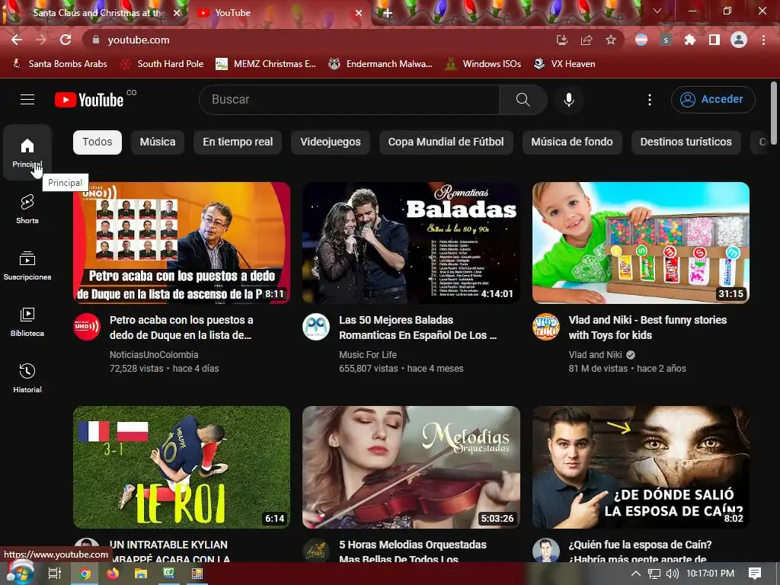The height and width of the screenshot is (585, 780).
Task: Select the Videojuegos filter chip
Action: [331, 142]
